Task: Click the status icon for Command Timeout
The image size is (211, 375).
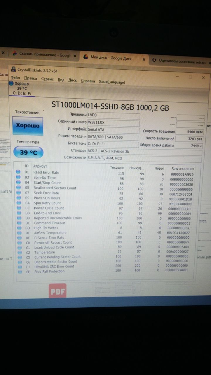Action: click(x=19, y=223)
